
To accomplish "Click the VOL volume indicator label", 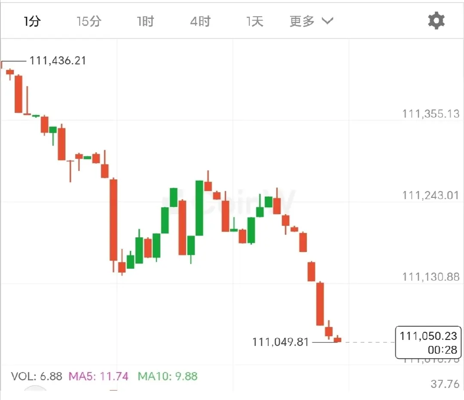I will point(37,376).
